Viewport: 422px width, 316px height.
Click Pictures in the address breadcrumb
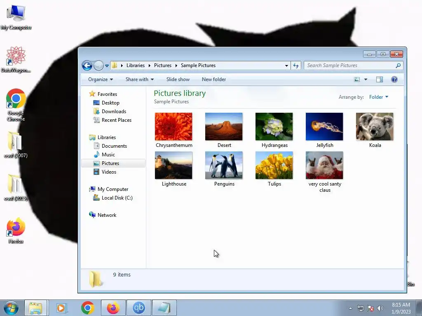[162, 65]
